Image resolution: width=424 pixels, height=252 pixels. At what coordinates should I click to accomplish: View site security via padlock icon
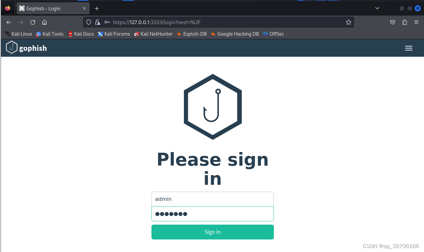coord(97,22)
